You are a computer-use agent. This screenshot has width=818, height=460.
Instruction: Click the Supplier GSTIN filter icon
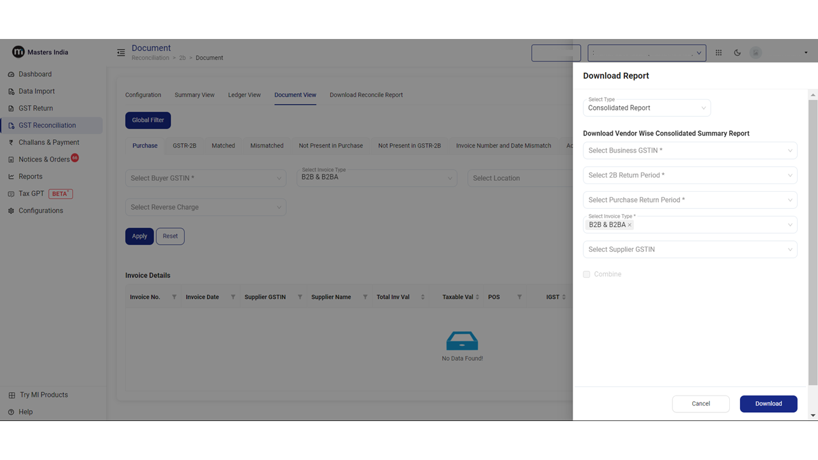pos(300,297)
